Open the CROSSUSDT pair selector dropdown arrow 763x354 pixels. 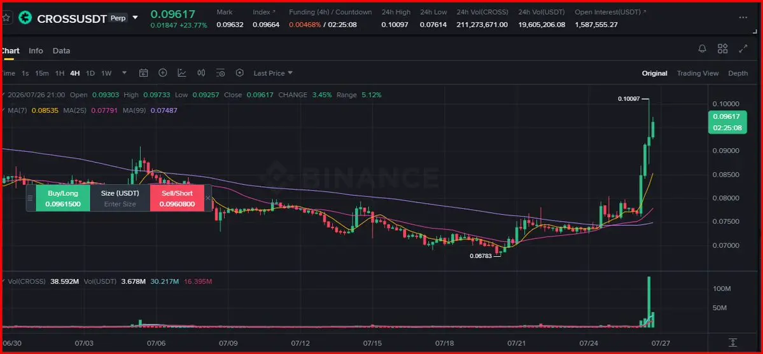[x=136, y=18]
